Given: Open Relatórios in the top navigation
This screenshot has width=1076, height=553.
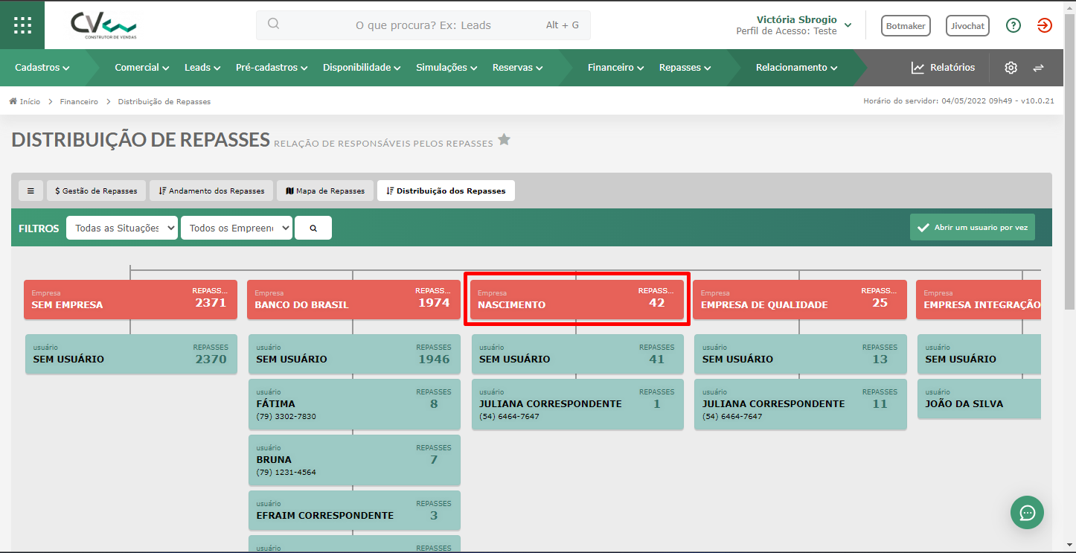Looking at the screenshot, I should click(943, 68).
